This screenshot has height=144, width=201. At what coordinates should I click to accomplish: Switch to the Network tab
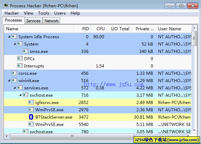pyautogui.click(x=51, y=21)
